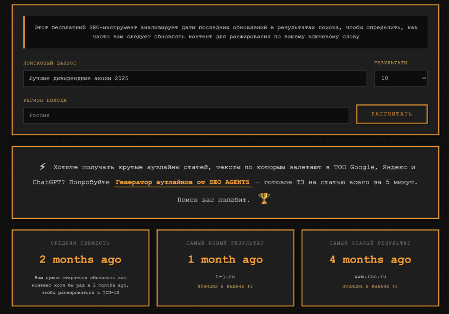The width and height of the screenshot is (449, 314).
Task: Select the "2 months ago" average freshness value
Action: [80, 260]
